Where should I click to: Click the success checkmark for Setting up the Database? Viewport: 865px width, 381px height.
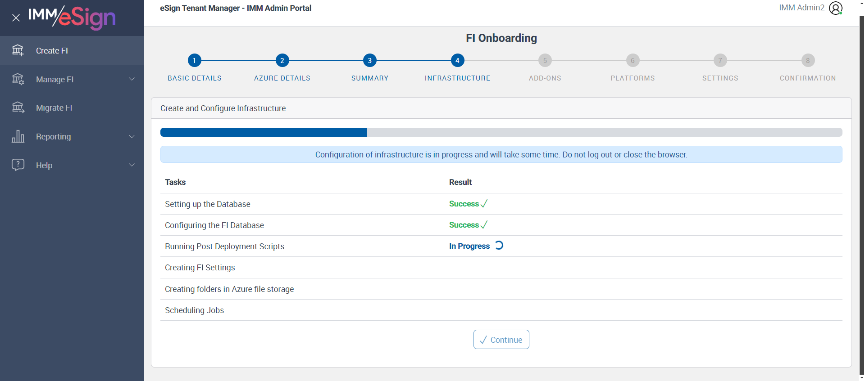pyautogui.click(x=484, y=204)
